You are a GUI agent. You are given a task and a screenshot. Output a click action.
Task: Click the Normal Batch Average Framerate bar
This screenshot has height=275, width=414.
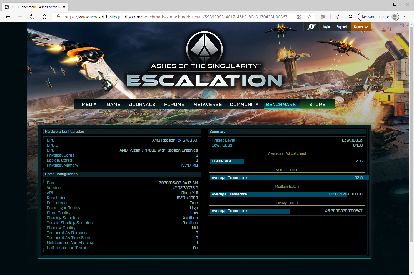[x=289, y=178]
